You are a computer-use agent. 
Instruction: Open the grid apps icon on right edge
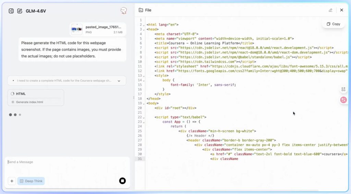pos(343,89)
